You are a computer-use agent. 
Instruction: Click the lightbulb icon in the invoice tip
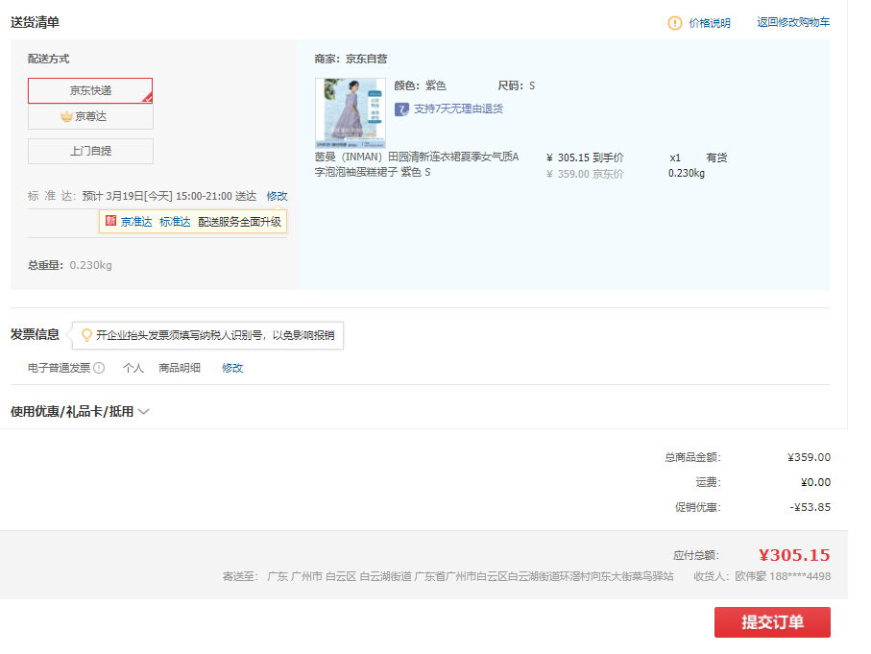click(x=86, y=335)
